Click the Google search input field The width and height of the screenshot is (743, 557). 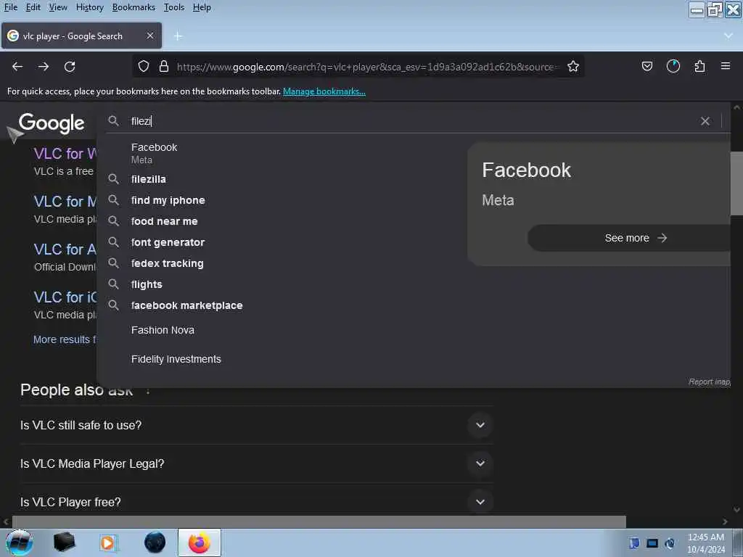[412, 121]
